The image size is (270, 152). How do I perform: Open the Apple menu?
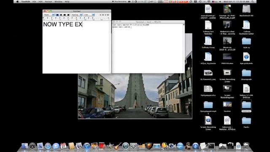pyautogui.click(x=17, y=2)
